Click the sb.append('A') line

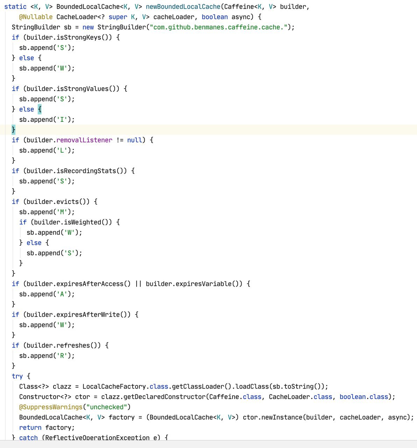click(47, 294)
